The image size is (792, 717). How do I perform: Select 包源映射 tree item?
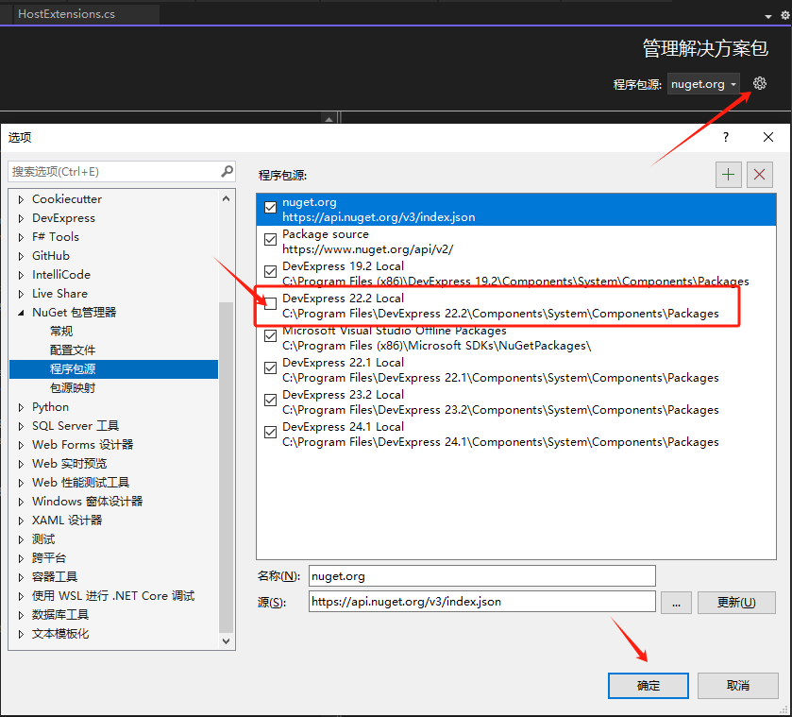click(73, 388)
